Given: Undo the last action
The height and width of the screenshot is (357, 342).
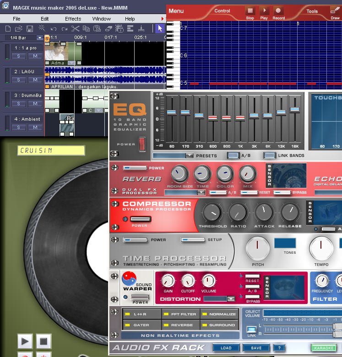Looking at the screenshot, I should tap(54, 29).
